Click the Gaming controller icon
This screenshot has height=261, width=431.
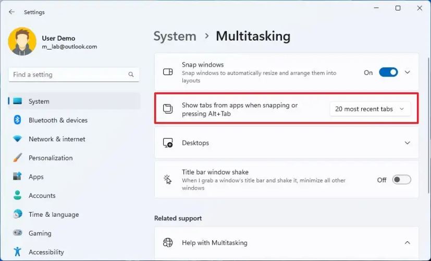tap(18, 233)
